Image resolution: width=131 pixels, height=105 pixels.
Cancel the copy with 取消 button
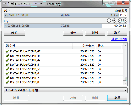coord(117,33)
